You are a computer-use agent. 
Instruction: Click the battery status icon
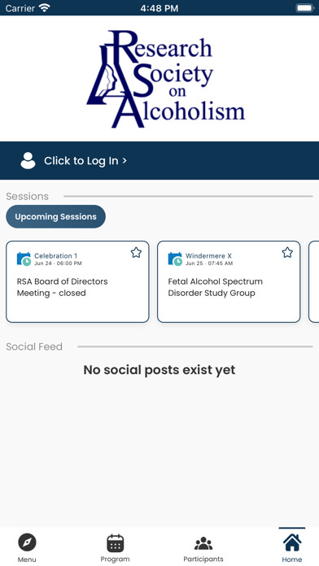click(x=305, y=8)
